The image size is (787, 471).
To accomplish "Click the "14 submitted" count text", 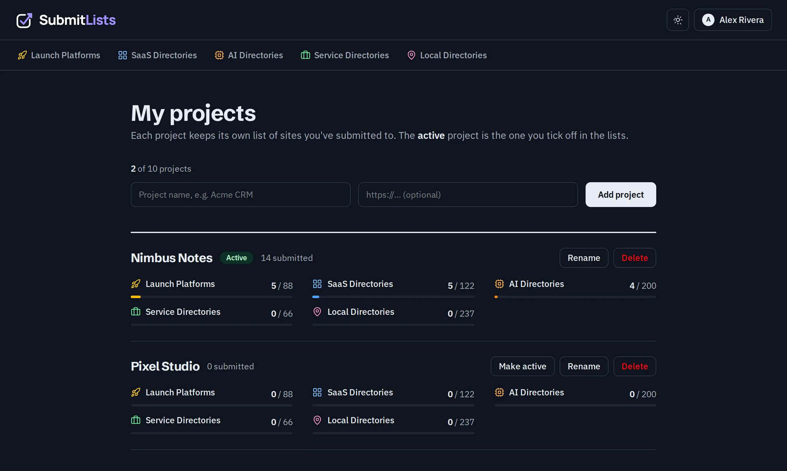I will pyautogui.click(x=287, y=258).
